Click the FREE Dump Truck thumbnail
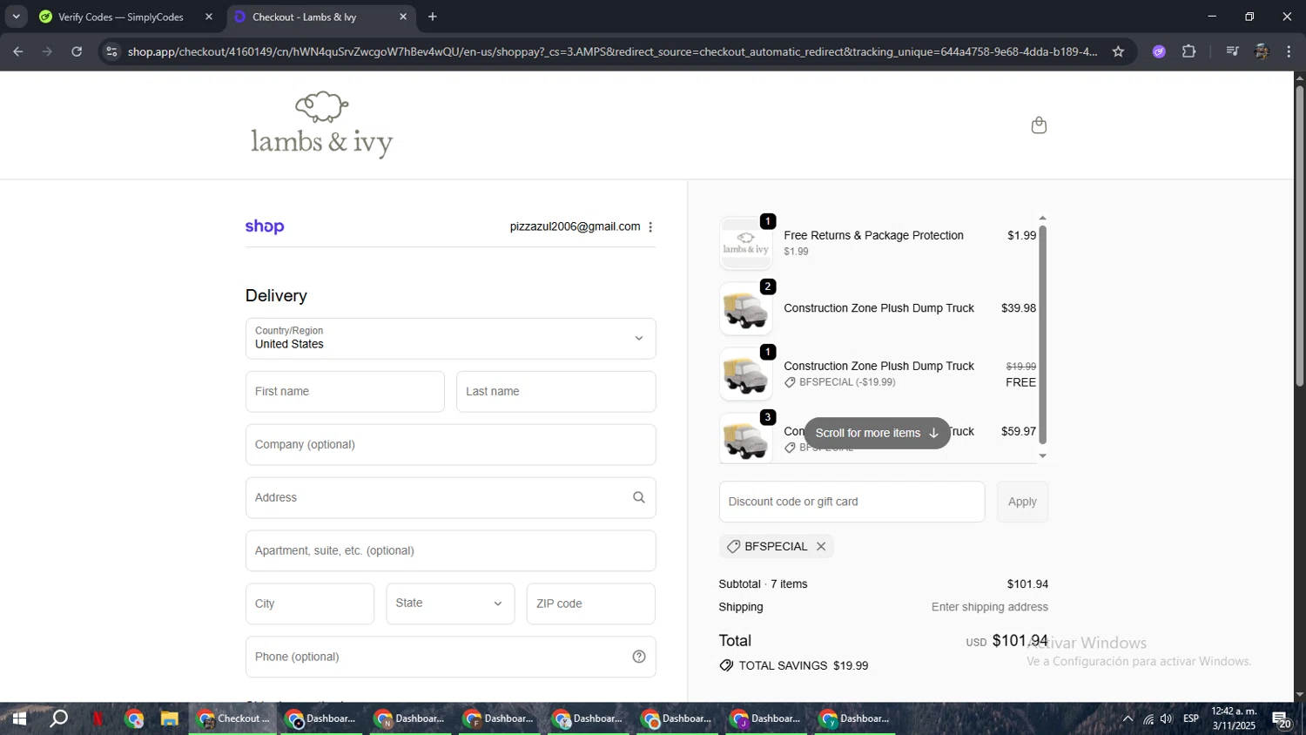 click(746, 374)
